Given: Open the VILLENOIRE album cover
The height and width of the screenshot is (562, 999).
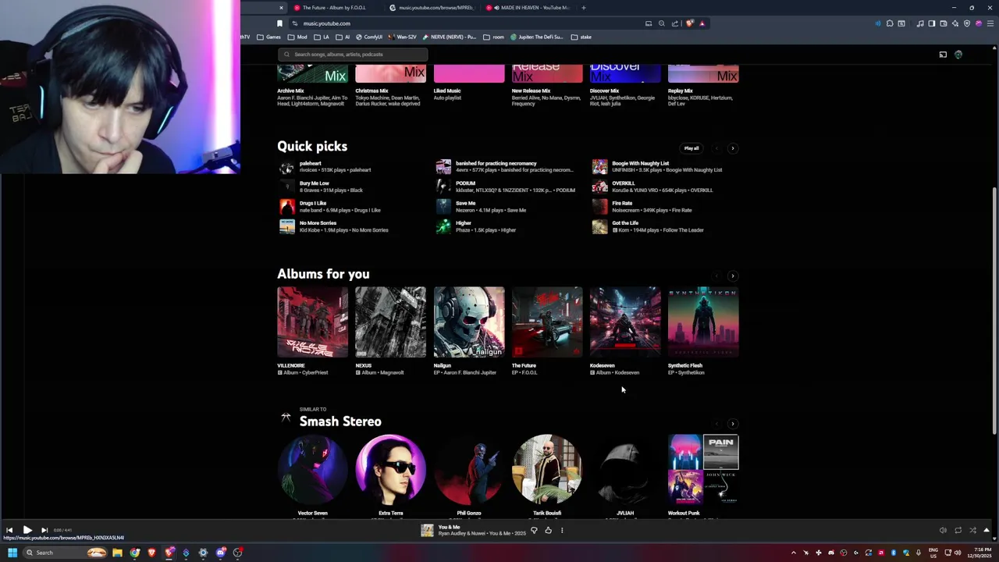Looking at the screenshot, I should [312, 322].
